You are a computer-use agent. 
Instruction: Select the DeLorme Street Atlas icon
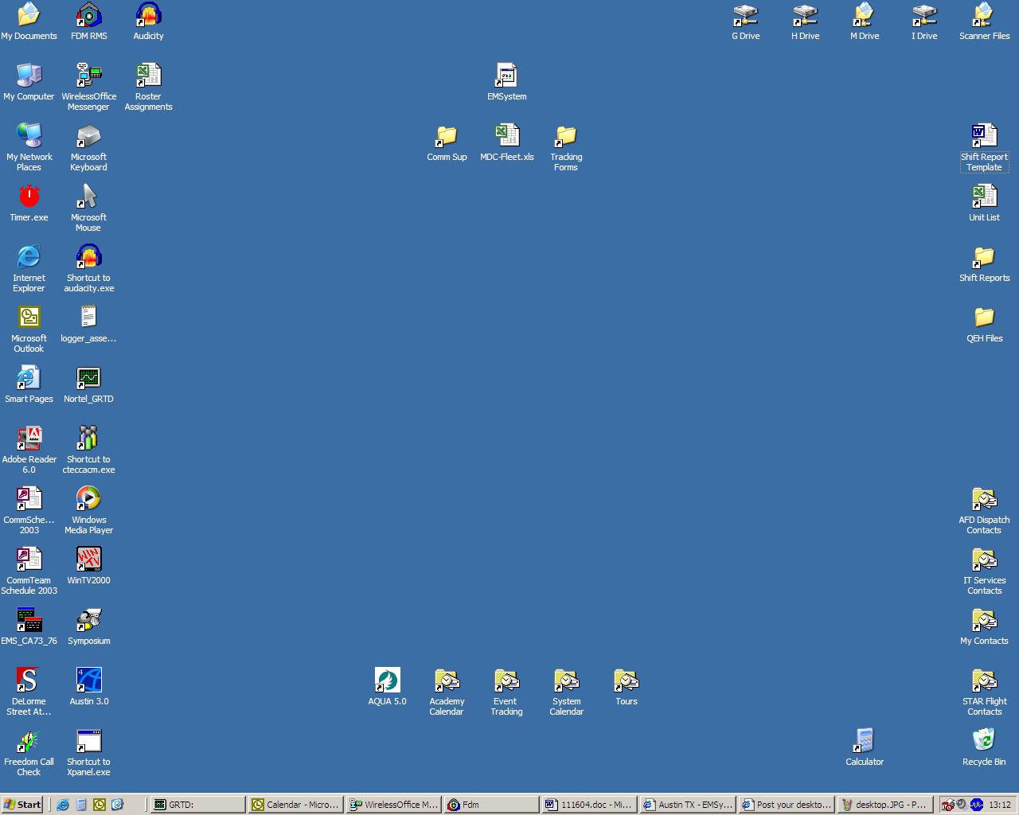pos(29,692)
